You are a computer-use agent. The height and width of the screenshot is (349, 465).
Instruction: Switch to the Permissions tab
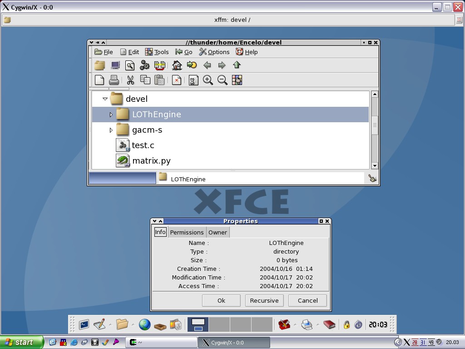[x=187, y=232]
